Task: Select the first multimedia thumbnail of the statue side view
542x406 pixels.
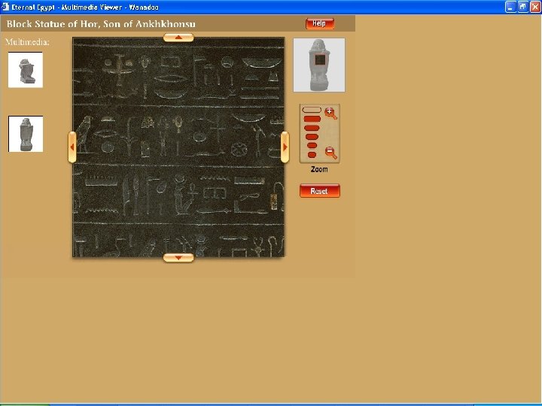Action: point(26,70)
